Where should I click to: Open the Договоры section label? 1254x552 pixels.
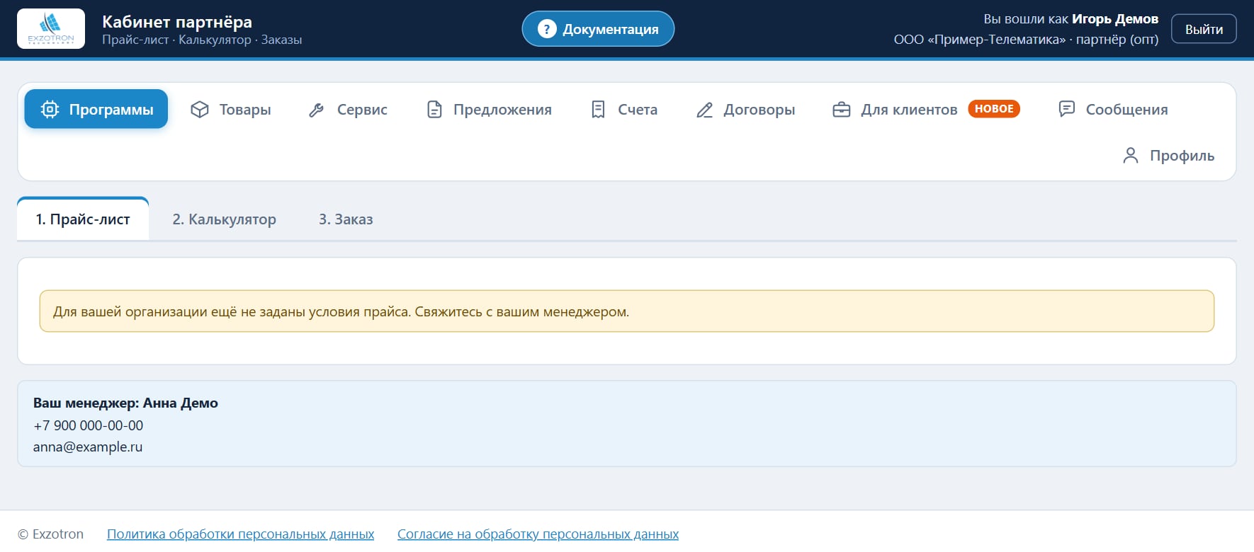point(759,110)
